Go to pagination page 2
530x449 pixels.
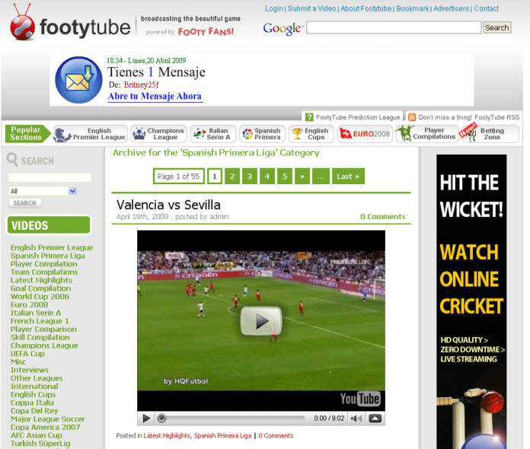[231, 177]
